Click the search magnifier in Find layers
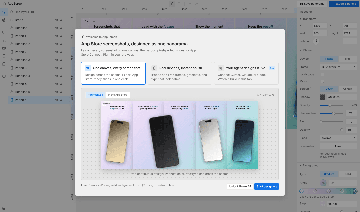 click(12, 12)
